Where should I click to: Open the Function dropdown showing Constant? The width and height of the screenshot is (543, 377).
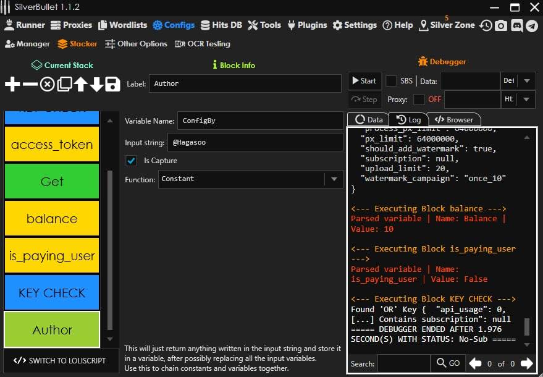pos(334,179)
